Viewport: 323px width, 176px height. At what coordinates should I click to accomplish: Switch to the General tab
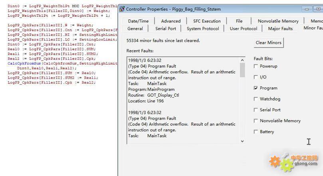coord(135,28)
